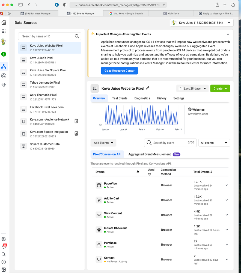
Task: Open the notifications bell in sidebar
Action: (4, 246)
